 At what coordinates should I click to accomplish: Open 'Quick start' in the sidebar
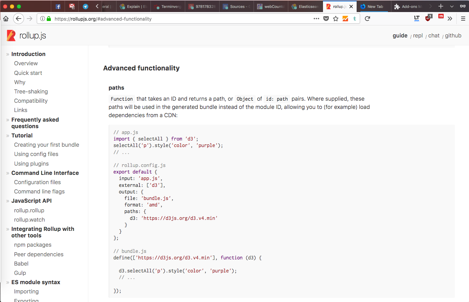click(x=28, y=73)
